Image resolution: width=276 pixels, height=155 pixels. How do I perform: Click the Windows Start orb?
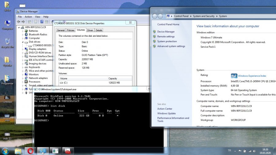point(5,151)
